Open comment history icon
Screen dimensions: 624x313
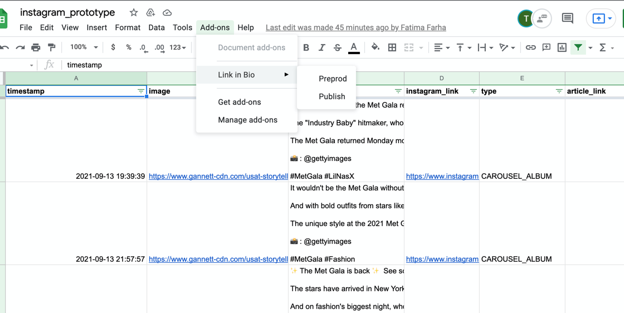pyautogui.click(x=567, y=18)
